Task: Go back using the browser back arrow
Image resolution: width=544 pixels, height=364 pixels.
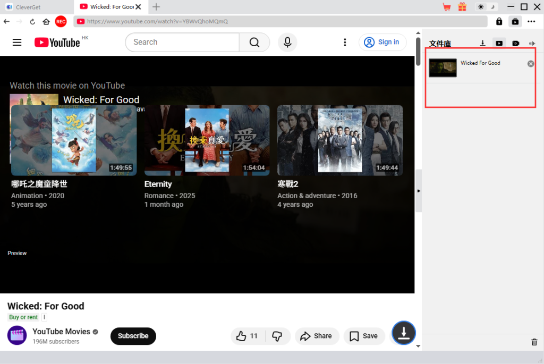Action: 6,21
